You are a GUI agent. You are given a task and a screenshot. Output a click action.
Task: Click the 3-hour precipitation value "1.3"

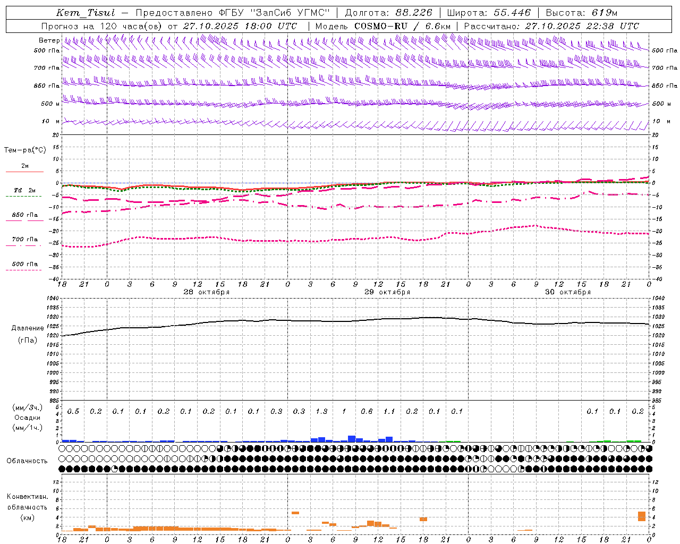click(x=321, y=412)
